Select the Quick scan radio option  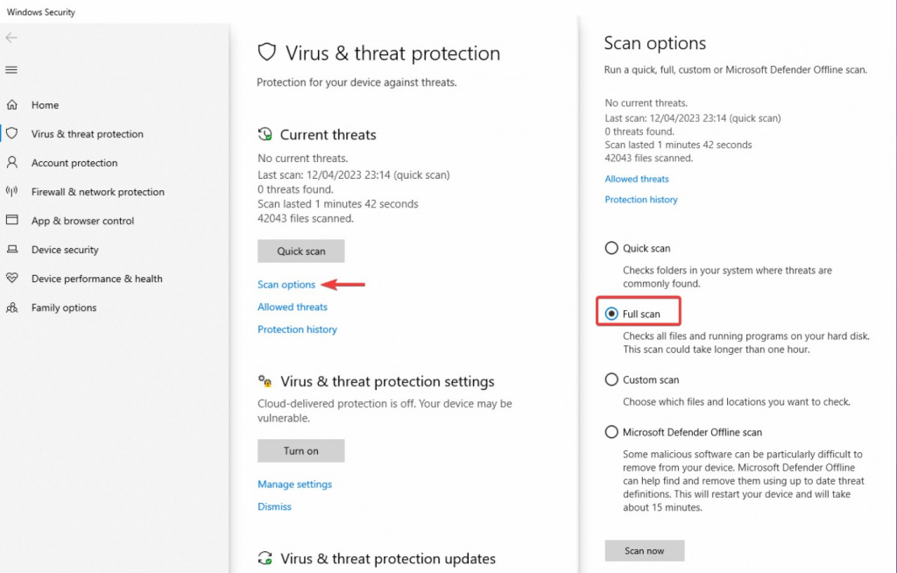[611, 248]
